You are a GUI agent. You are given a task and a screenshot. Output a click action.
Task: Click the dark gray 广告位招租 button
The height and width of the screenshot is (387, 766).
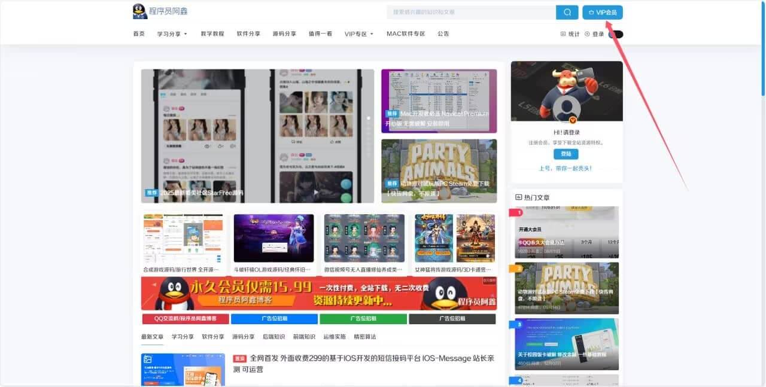click(x=452, y=319)
